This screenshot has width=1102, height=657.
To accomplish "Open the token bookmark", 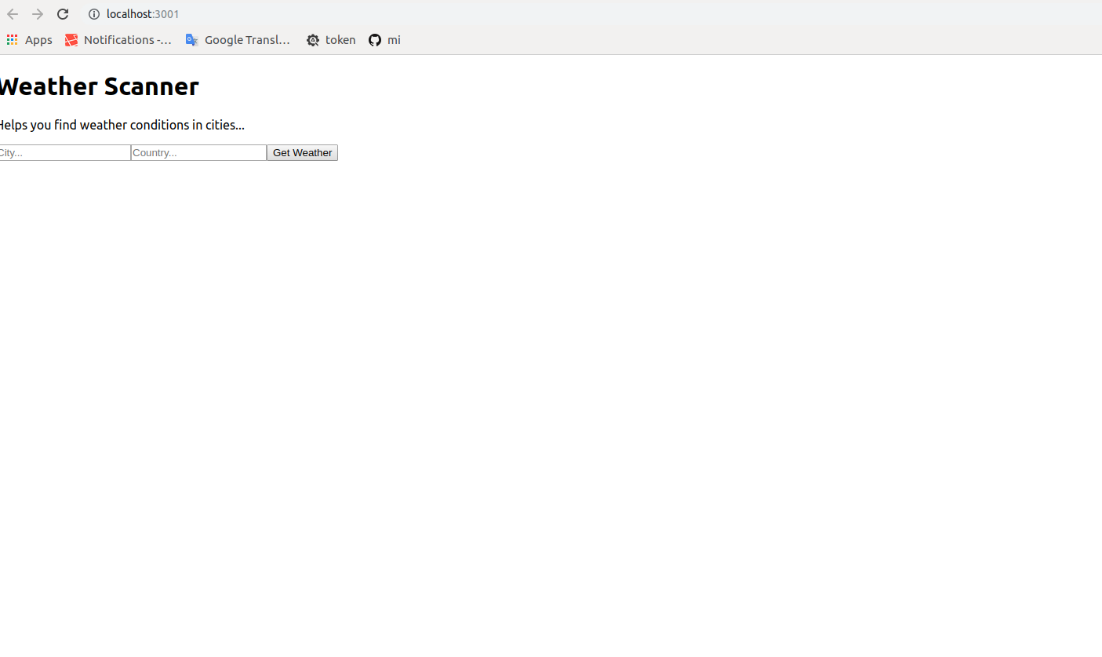I will [331, 40].
